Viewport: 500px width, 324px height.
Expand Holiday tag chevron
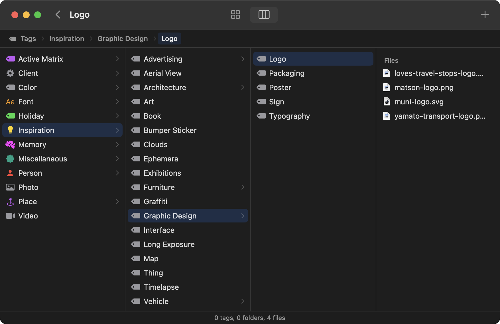tap(117, 116)
